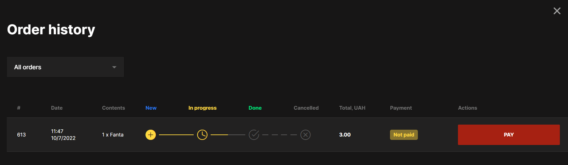The width and height of the screenshot is (568, 165).
Task: Click the 1 x Fanta contents entry
Action: coord(113,135)
